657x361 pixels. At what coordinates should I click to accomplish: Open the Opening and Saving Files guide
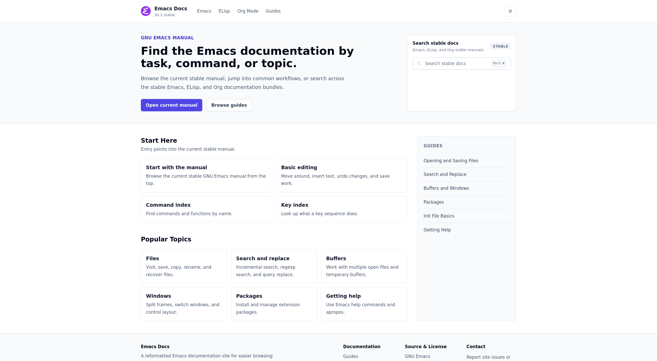[x=451, y=161]
